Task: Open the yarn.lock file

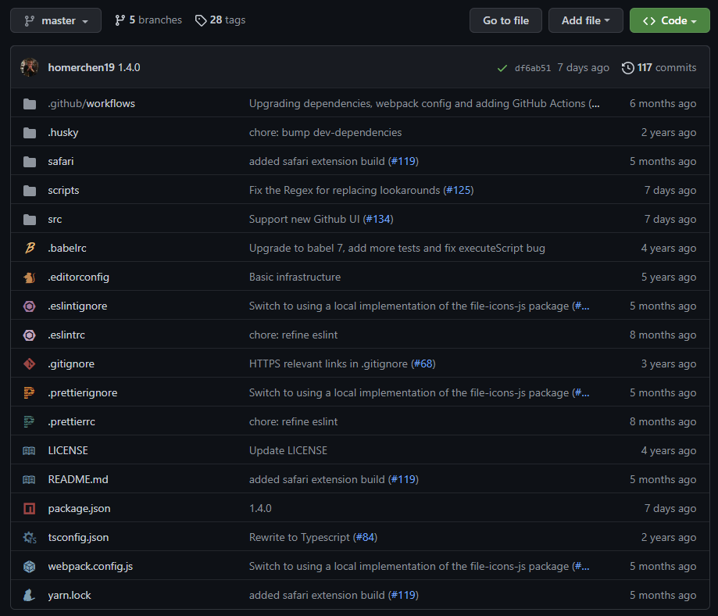Action: [70, 595]
